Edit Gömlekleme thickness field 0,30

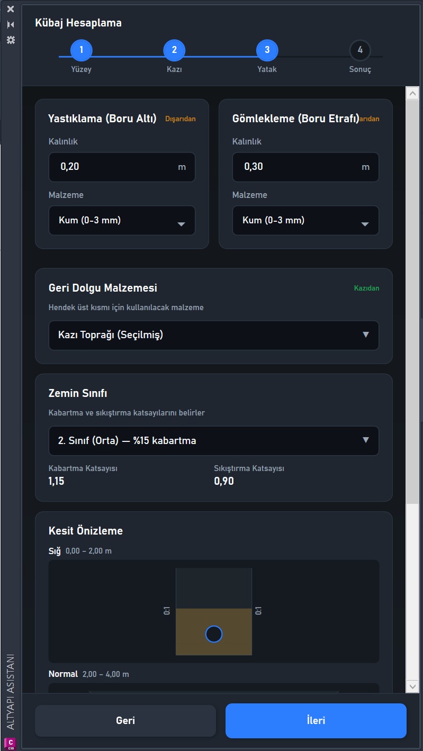(305, 167)
